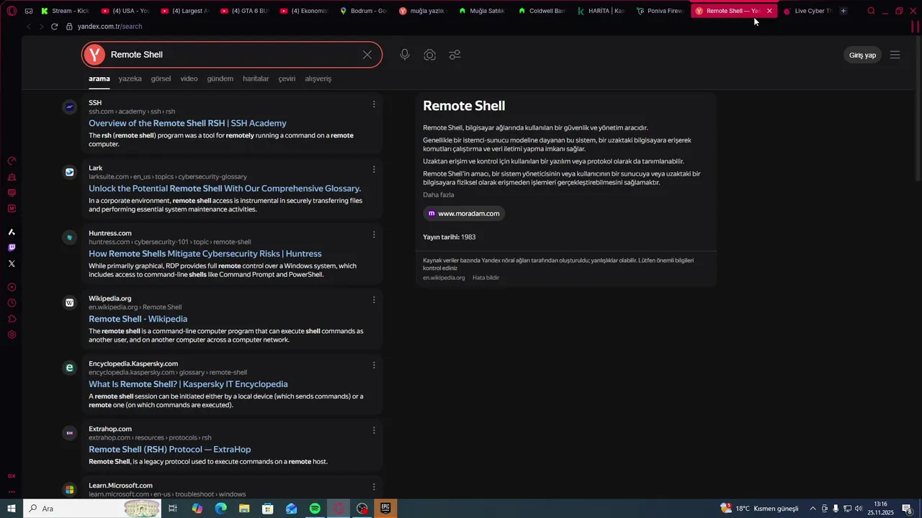Switch to alışveriş search tab
This screenshot has height=518, width=922.
click(x=318, y=78)
